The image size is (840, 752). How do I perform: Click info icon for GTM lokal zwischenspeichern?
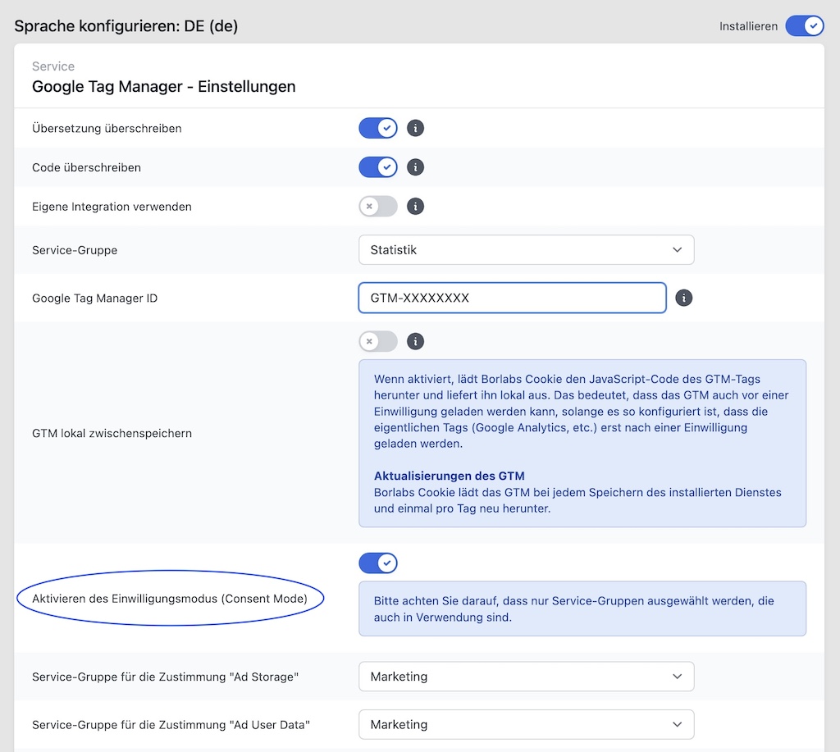click(415, 341)
